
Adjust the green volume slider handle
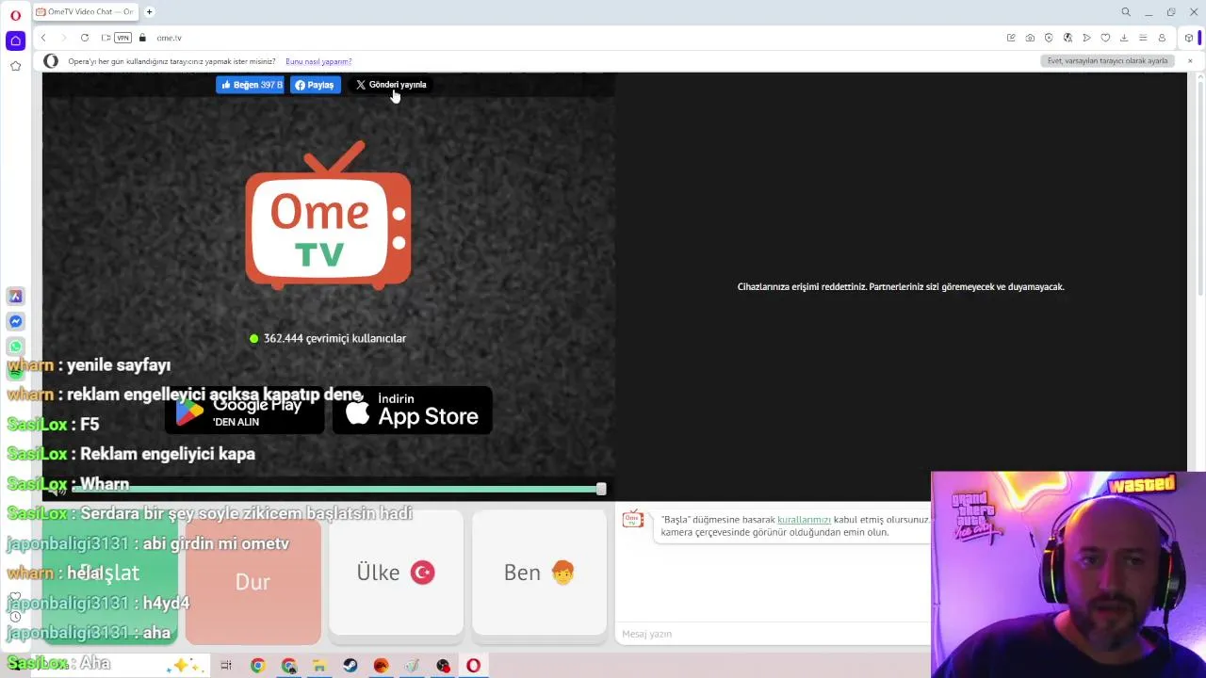coord(601,489)
